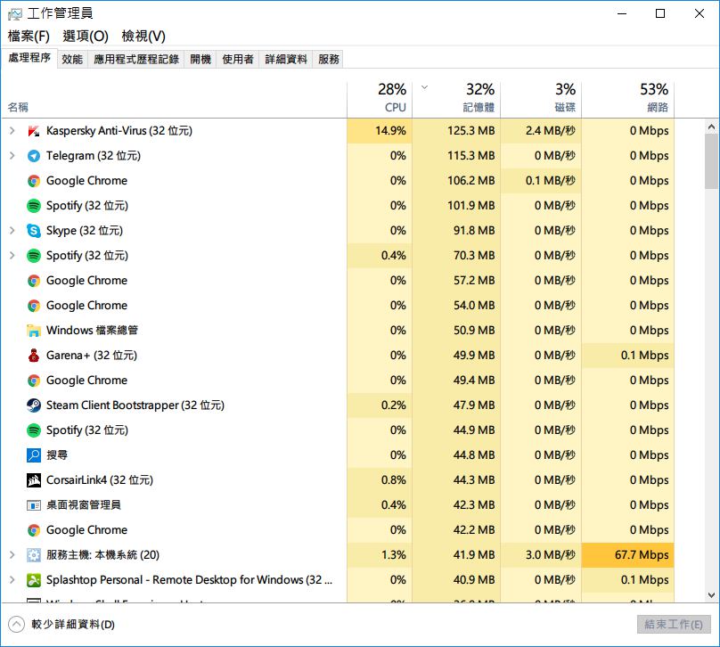Click the vertical scrollbar down arrow

[711, 594]
